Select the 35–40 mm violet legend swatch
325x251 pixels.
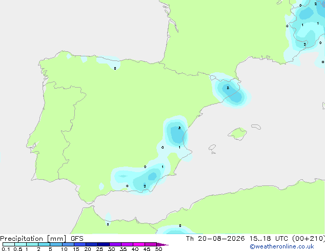pyautogui.click(x=127, y=244)
